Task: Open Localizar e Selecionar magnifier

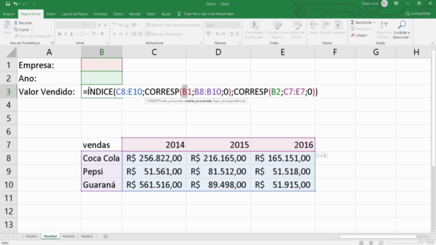Action: (402, 24)
